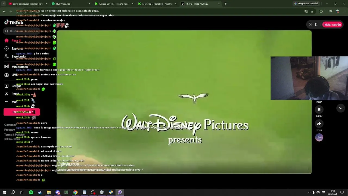Image resolution: width=348 pixels, height=196 pixels.
Task: Click the translate page icon
Action: pos(306,11)
